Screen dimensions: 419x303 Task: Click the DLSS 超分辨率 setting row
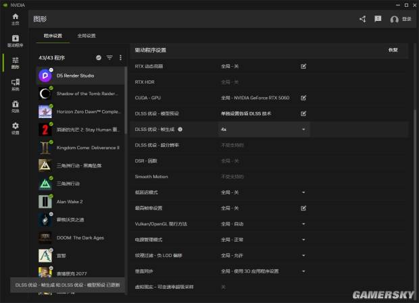click(269, 145)
